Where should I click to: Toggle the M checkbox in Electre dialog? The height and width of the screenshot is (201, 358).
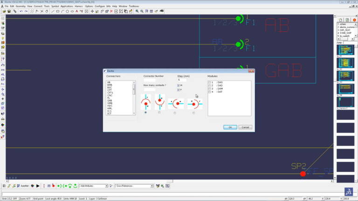(x=179, y=86)
